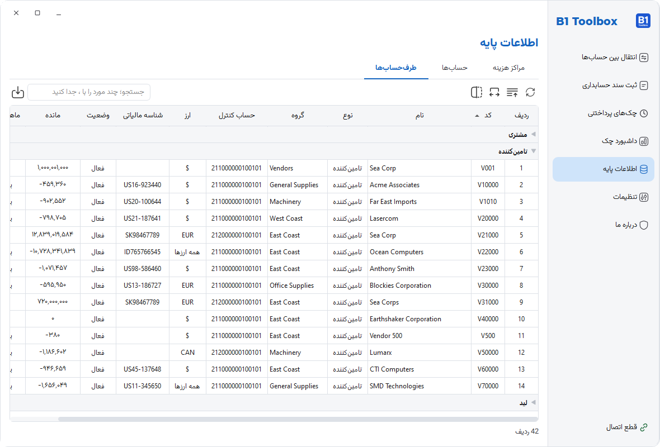
Task: Click the horizontal scrollbar below the table
Action: [x=298, y=419]
